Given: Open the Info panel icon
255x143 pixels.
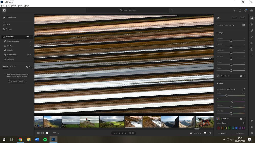Looking at the screenshot, I should click(x=252, y=133).
